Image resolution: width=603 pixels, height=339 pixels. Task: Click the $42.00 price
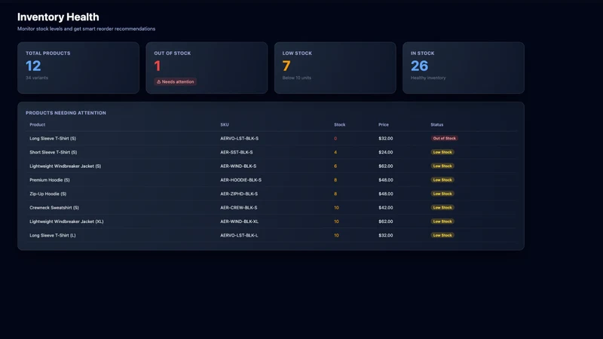[386, 208]
